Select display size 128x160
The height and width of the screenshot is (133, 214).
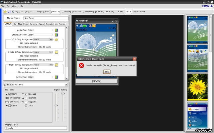point(77,12)
